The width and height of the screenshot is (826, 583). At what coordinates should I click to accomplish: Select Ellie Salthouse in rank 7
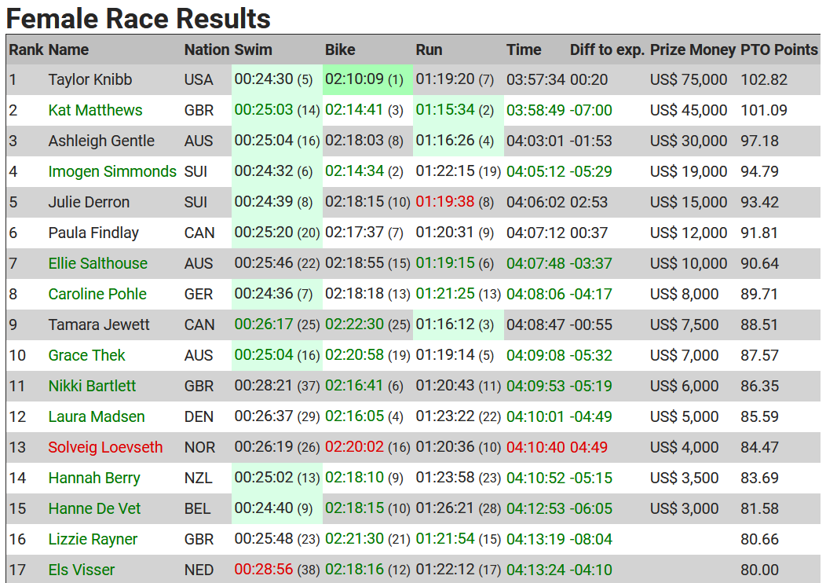tap(98, 263)
